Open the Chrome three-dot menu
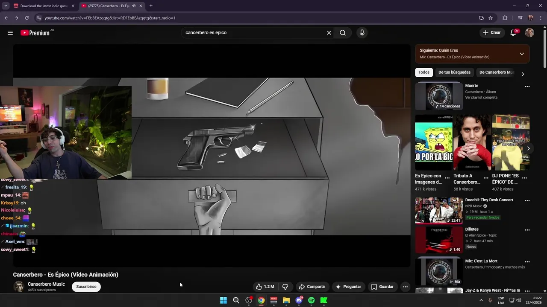 541,18
